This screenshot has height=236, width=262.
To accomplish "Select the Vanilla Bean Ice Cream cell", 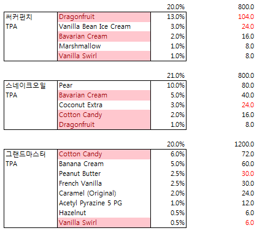I will tap(104, 26).
